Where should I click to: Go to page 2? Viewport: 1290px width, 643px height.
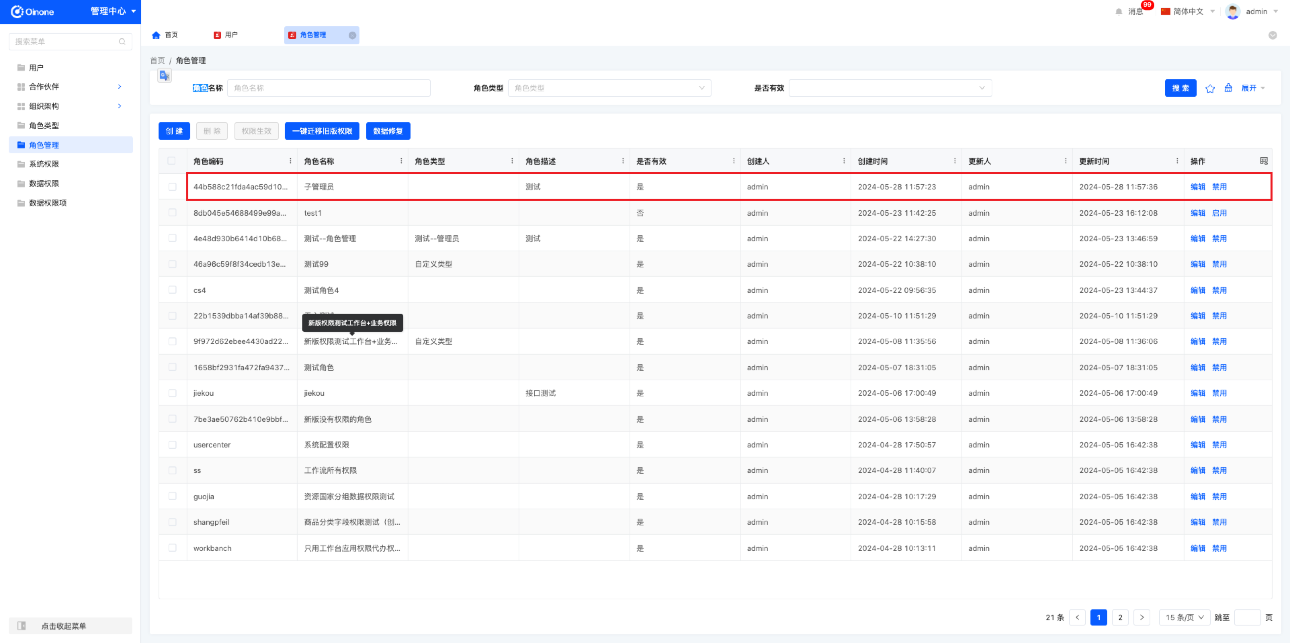coord(1120,617)
